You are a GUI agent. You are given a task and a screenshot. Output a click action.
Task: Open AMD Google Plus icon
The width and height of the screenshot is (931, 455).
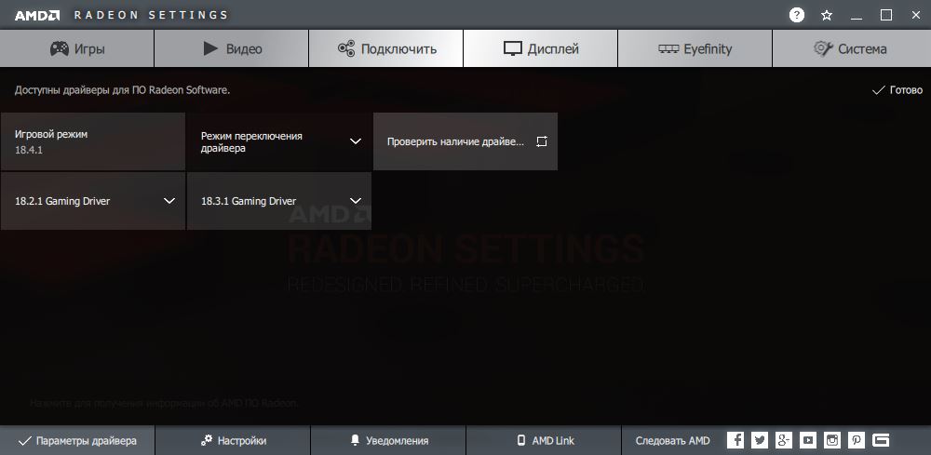tap(784, 440)
